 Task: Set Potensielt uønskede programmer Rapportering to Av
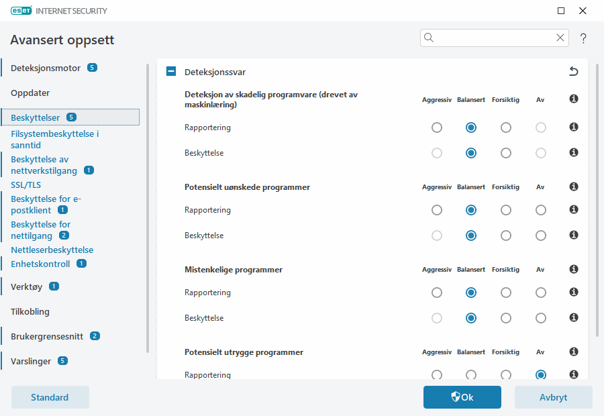click(540, 210)
